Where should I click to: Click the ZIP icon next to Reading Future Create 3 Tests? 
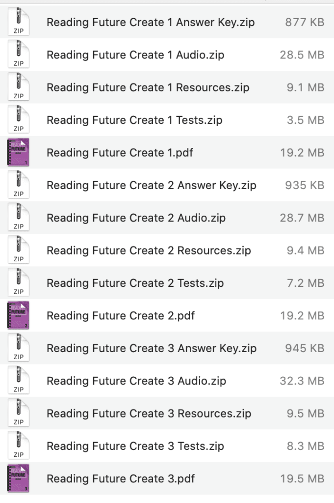click(18, 446)
